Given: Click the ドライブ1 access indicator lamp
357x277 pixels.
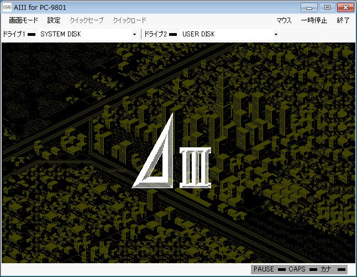Looking at the screenshot, I should click(x=32, y=34).
